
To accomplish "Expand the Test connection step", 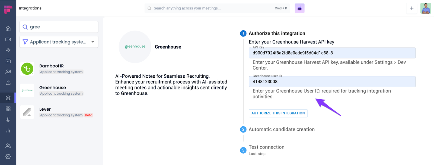I will tap(266, 147).
